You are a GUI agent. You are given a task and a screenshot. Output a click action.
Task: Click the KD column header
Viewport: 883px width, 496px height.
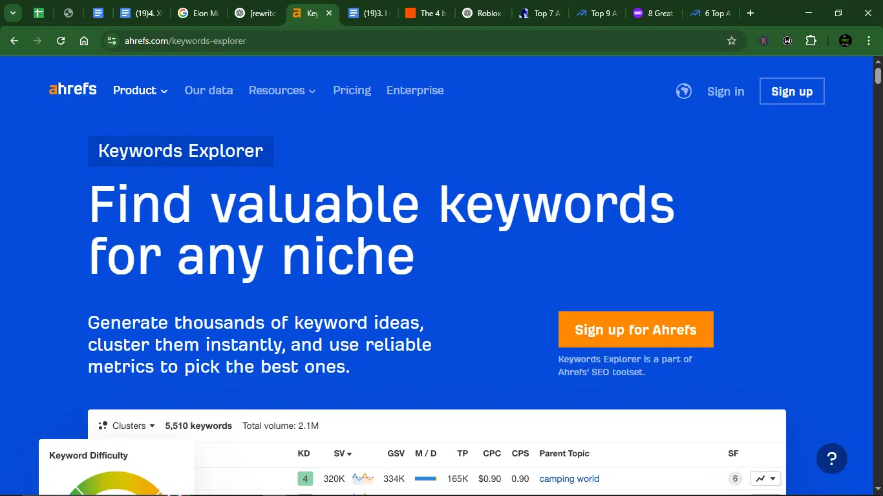304,453
